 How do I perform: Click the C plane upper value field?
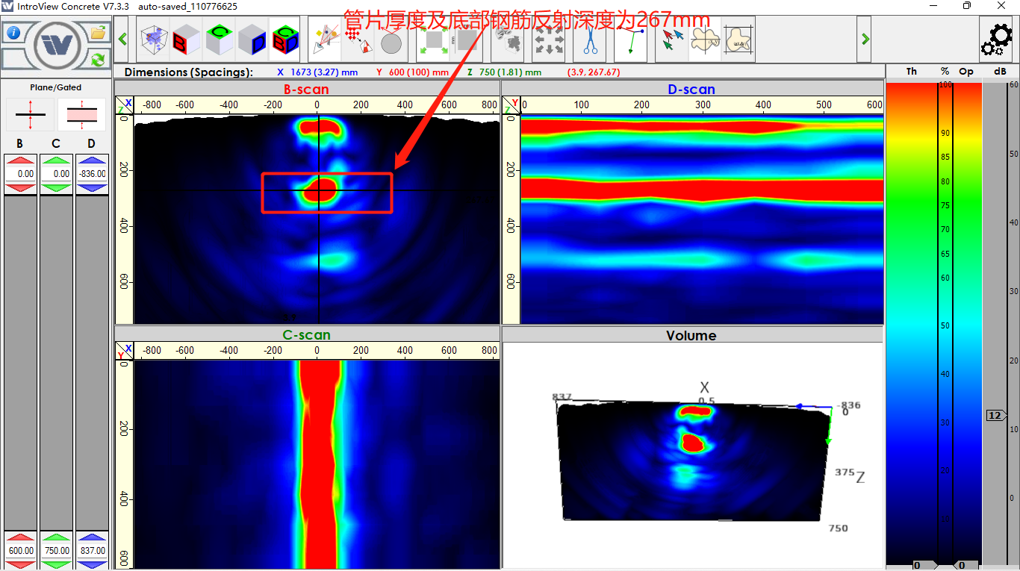point(56,174)
